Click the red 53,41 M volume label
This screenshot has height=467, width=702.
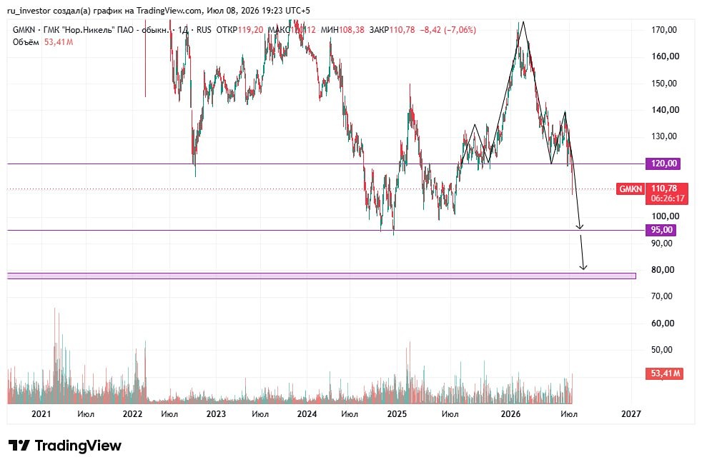pos(664,373)
